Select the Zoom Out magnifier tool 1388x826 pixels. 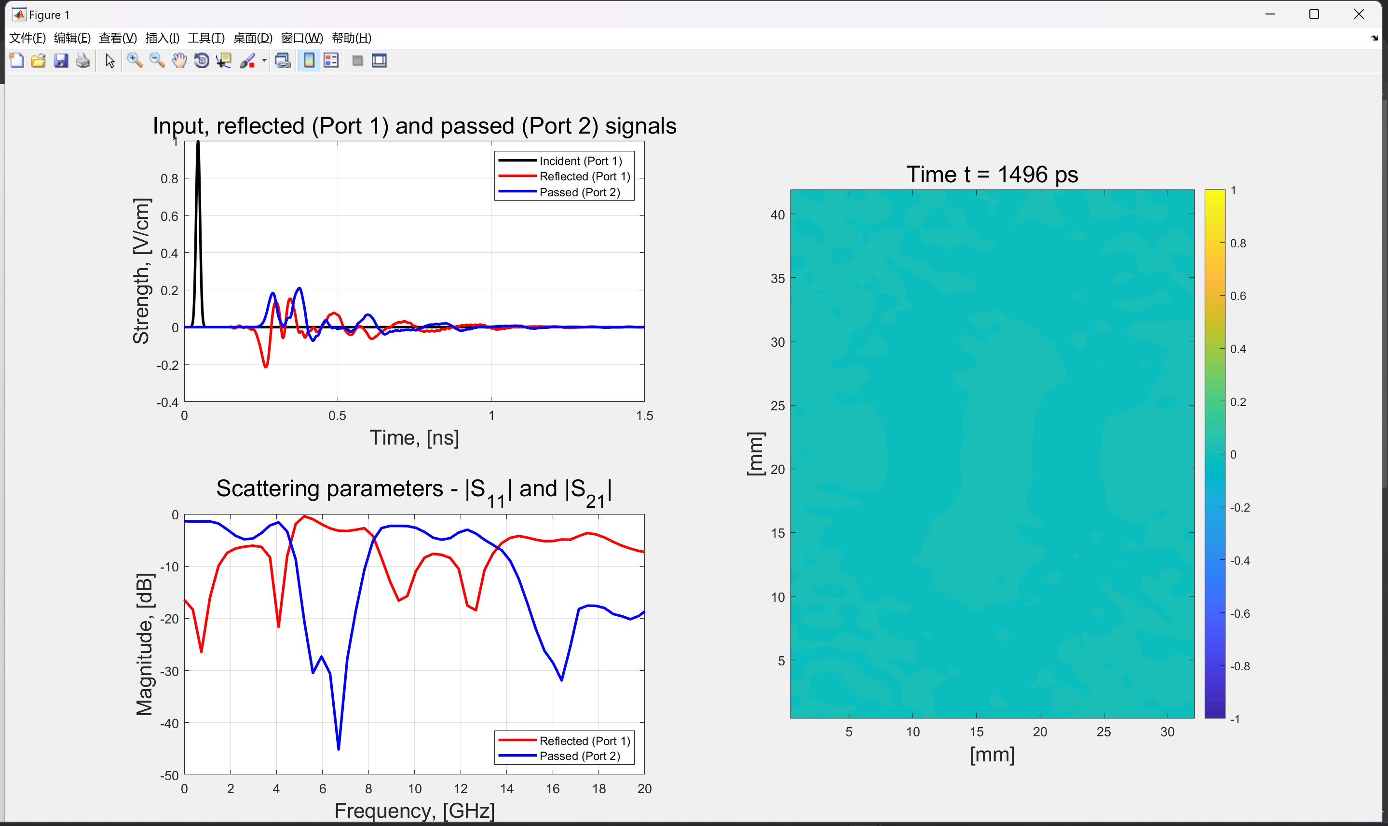(x=157, y=61)
